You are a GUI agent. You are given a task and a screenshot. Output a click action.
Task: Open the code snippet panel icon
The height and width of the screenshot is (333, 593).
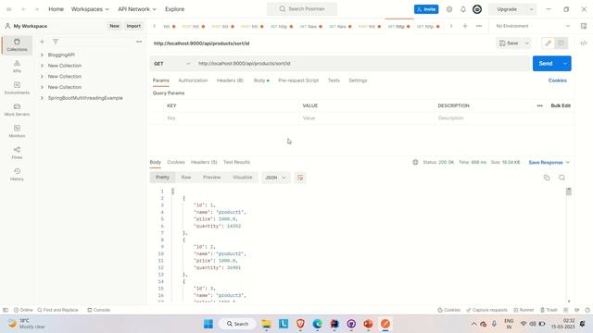(584, 43)
